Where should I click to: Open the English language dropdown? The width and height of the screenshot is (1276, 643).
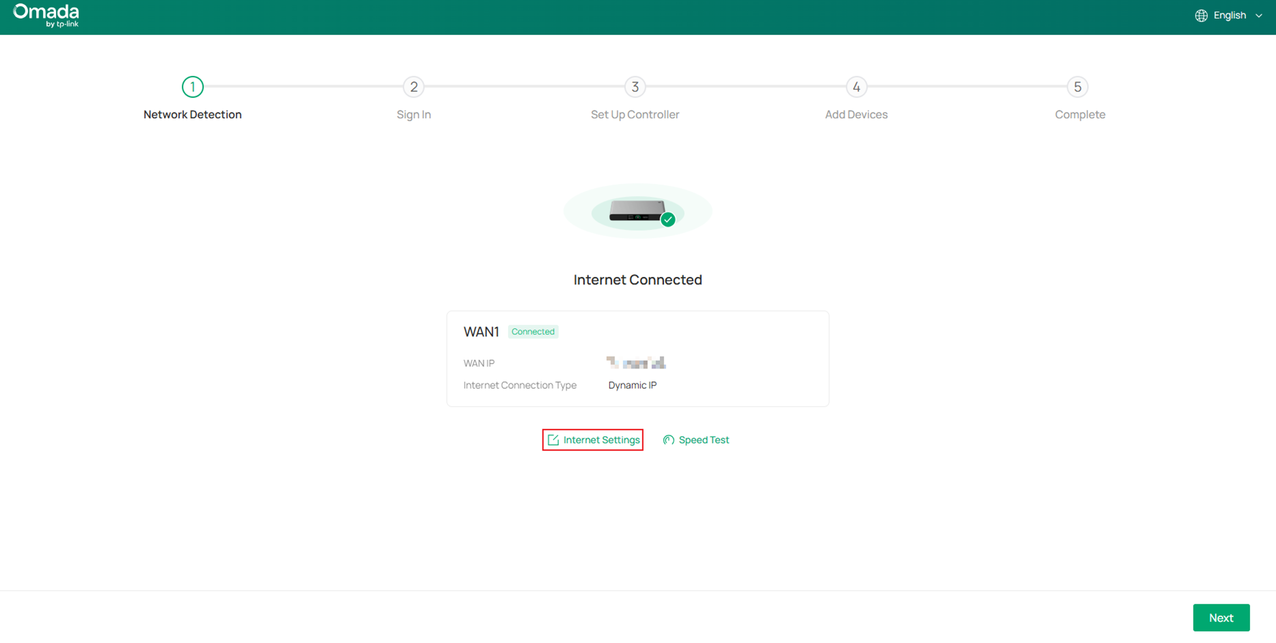pyautogui.click(x=1230, y=15)
